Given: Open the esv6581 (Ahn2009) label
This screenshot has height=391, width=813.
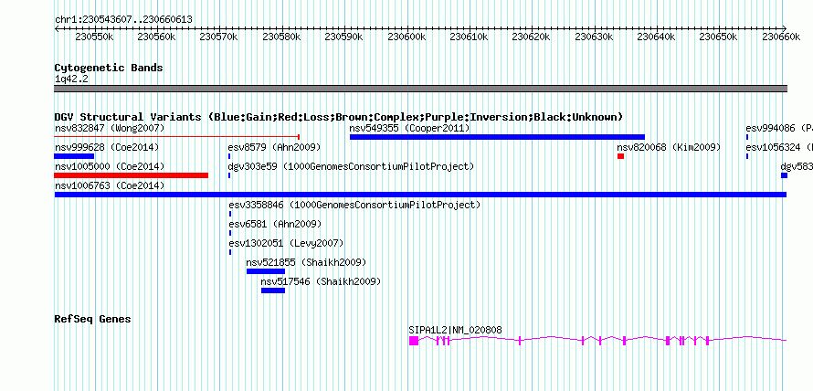Looking at the screenshot, I should point(275,224).
